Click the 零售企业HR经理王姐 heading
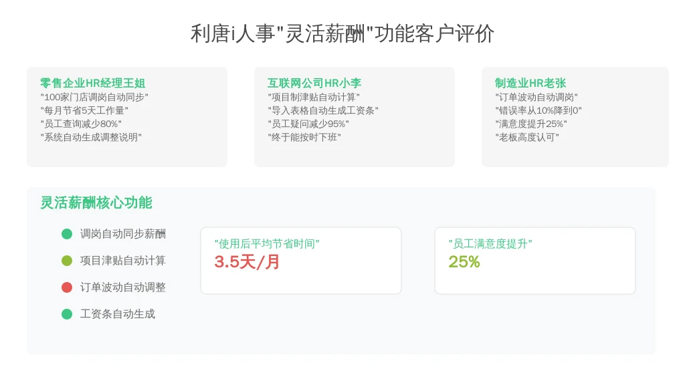This screenshot has height=385, width=685. click(x=92, y=83)
